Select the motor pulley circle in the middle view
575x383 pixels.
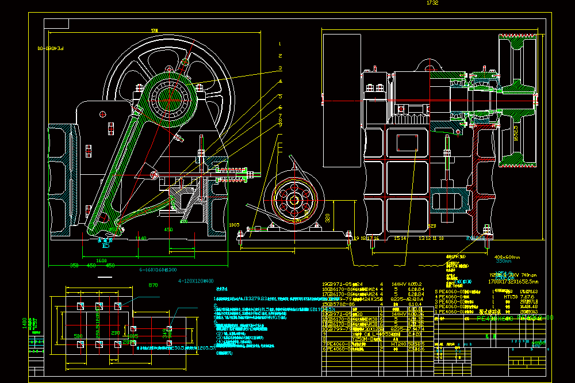pyautogui.click(x=294, y=200)
